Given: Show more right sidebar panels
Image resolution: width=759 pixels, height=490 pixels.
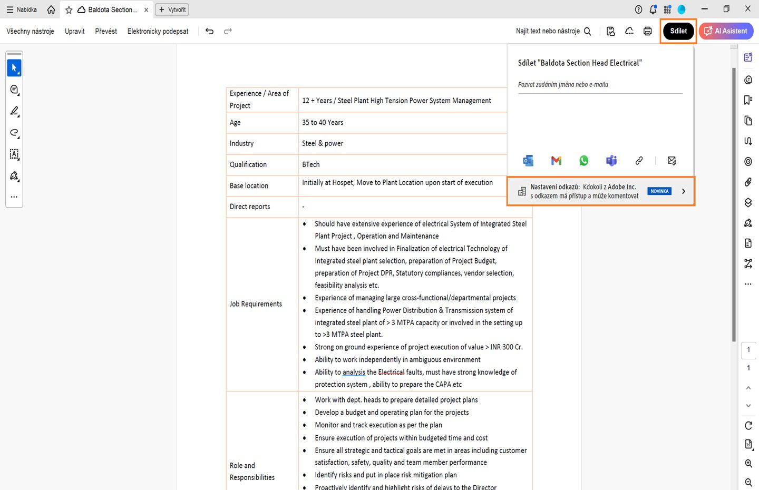Looking at the screenshot, I should point(748,284).
